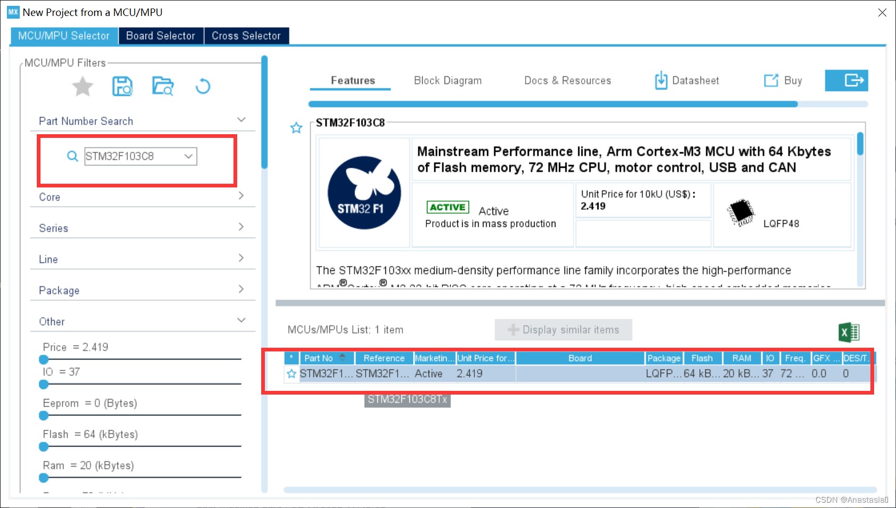Select the STM32F1 part number cell
The height and width of the screenshot is (508, 896).
click(x=326, y=374)
